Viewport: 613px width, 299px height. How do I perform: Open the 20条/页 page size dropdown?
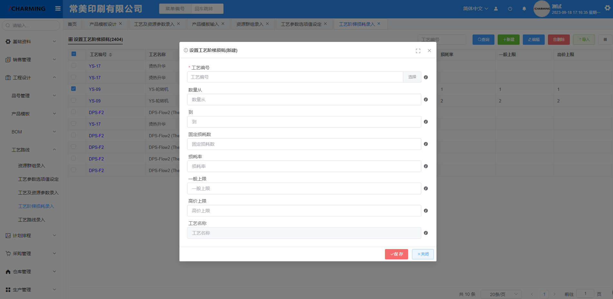coord(501,294)
